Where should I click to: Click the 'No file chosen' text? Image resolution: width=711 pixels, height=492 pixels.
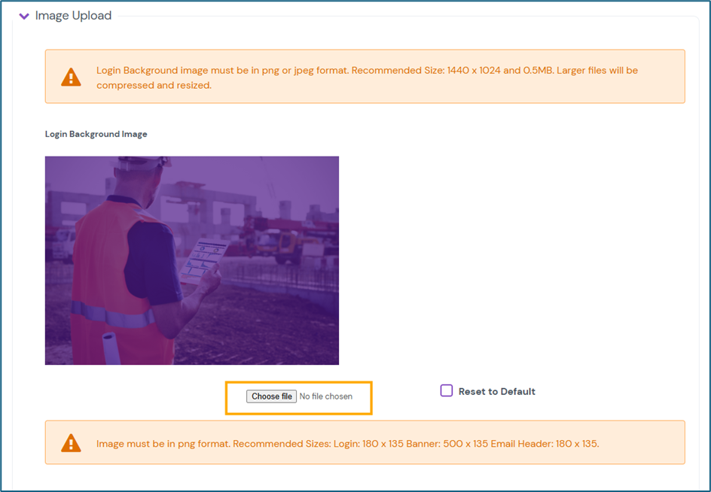coord(325,396)
